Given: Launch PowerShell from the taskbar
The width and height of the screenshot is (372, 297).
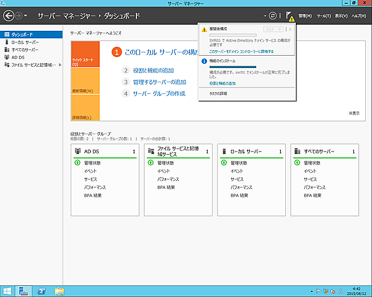Looking at the screenshot, I should tap(43, 290).
